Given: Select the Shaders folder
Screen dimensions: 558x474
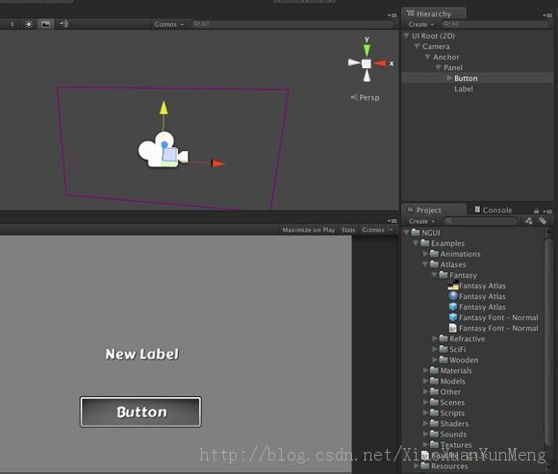Looking at the screenshot, I should click(454, 424).
